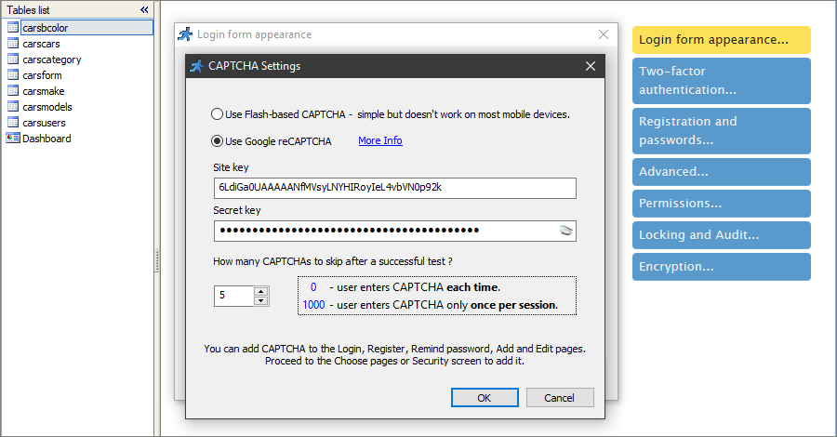Select Use Flash-based CAPTCHA option
Viewport: 837px width, 437px height.
click(x=217, y=114)
